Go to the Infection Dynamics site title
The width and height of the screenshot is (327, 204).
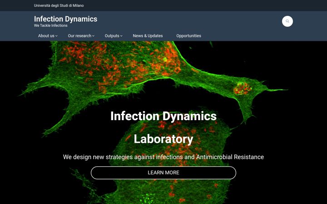point(65,19)
